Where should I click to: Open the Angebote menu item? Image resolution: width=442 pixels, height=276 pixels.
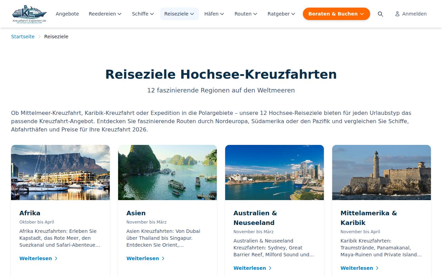(67, 14)
